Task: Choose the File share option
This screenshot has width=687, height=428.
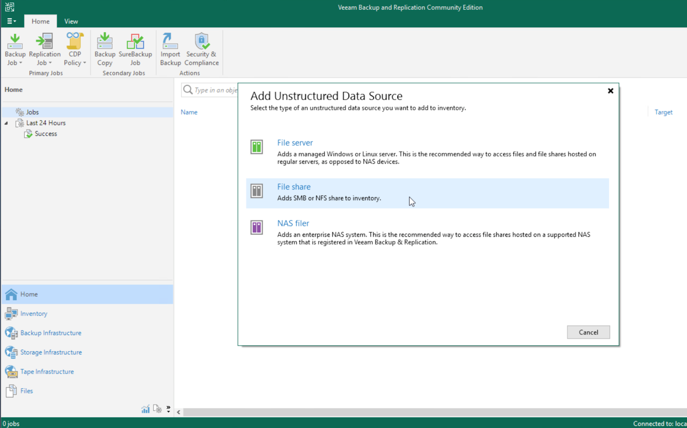Action: (427, 193)
